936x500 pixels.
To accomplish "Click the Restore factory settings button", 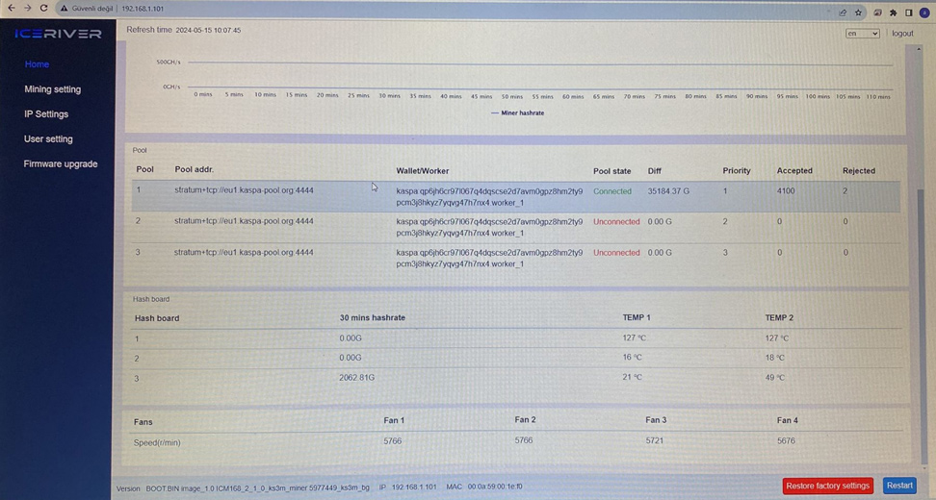I will (827, 486).
